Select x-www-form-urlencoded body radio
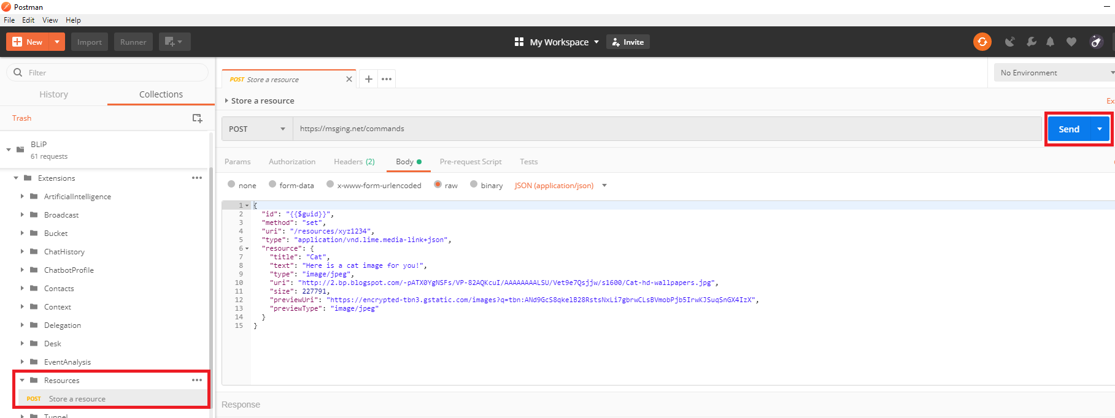The width and height of the screenshot is (1115, 418). [x=330, y=184]
